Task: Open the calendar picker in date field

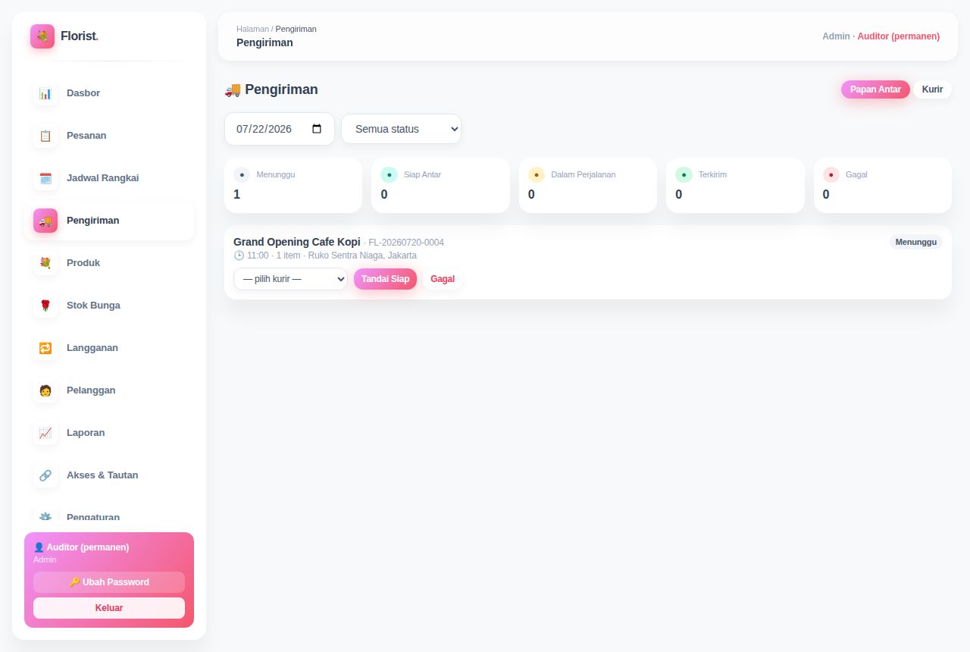Action: [x=317, y=129]
